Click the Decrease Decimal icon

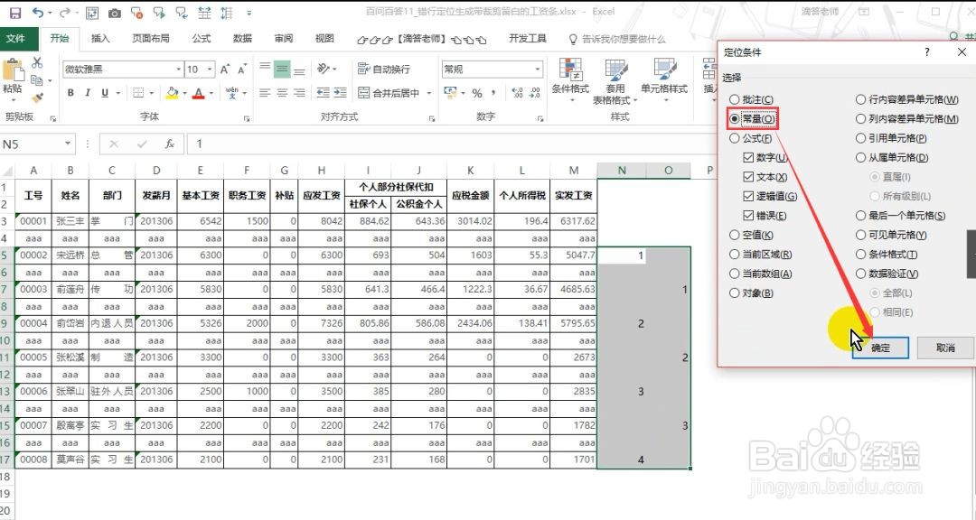pos(535,93)
